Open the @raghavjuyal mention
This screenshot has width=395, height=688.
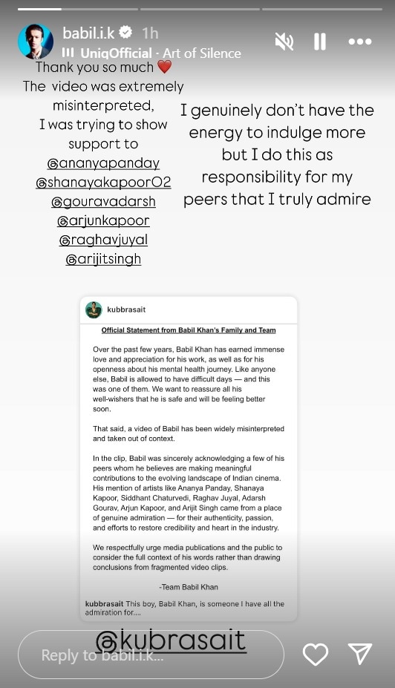pyautogui.click(x=103, y=240)
